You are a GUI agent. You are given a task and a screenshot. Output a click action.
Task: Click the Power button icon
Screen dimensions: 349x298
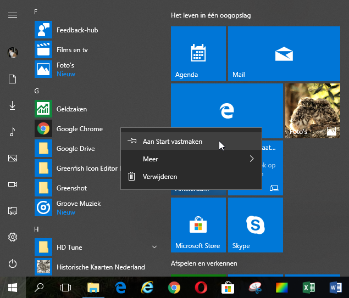click(x=13, y=263)
